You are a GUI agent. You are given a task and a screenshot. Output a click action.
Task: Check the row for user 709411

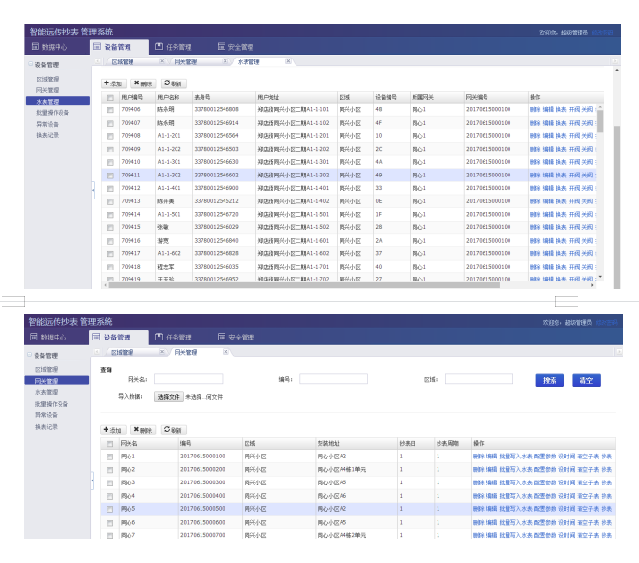point(110,176)
